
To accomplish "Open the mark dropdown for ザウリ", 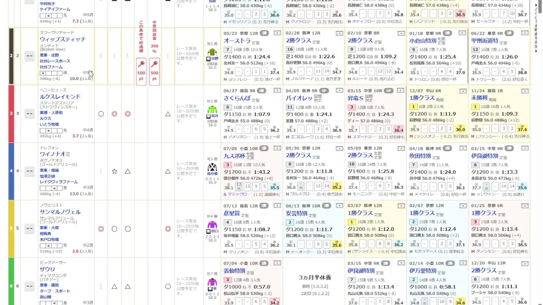I will point(29,286).
